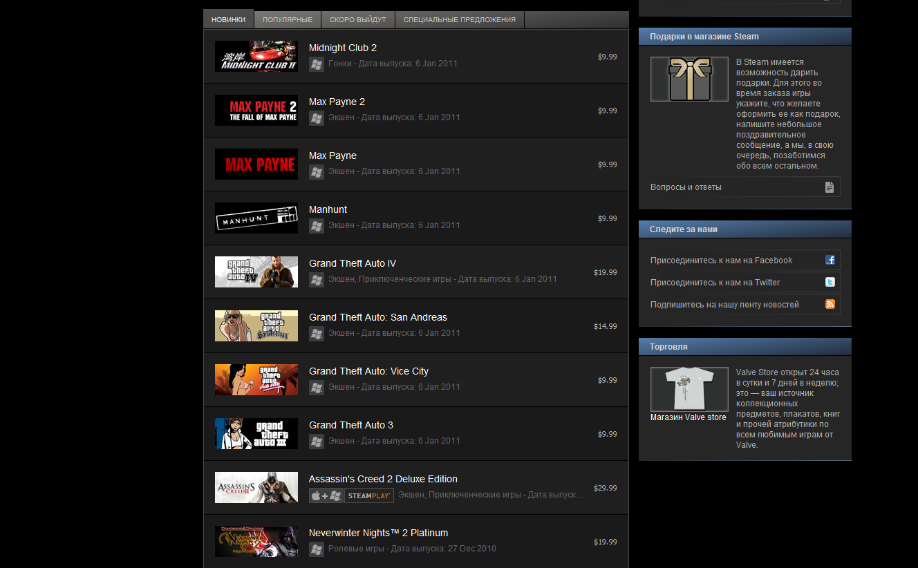The width and height of the screenshot is (918, 568).
Task: Click the $14.99 price of San Andreas
Action: (606, 326)
